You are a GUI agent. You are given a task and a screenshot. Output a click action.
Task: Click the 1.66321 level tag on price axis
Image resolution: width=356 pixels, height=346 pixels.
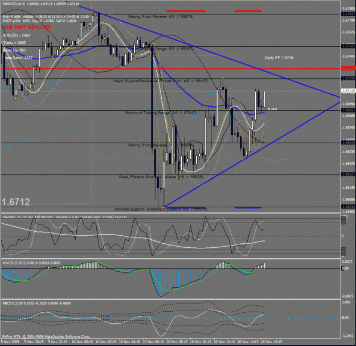349,175
